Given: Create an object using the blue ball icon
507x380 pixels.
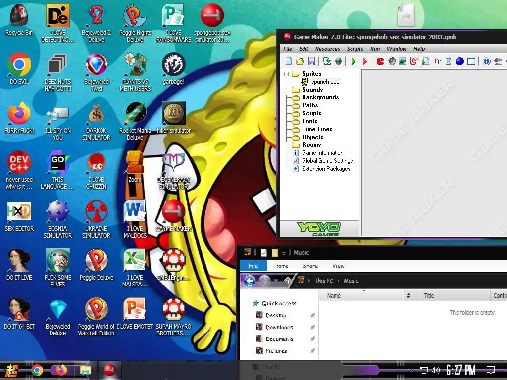Looking at the screenshot, I should pos(460,61).
